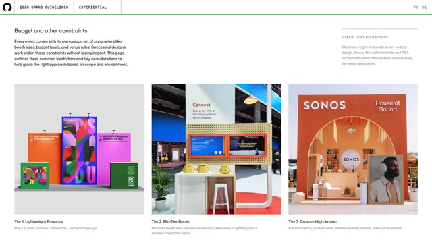Viewport: 432px width, 243px height.
Task: Click the GitHub Octocat logo icon
Action: tap(7, 7)
